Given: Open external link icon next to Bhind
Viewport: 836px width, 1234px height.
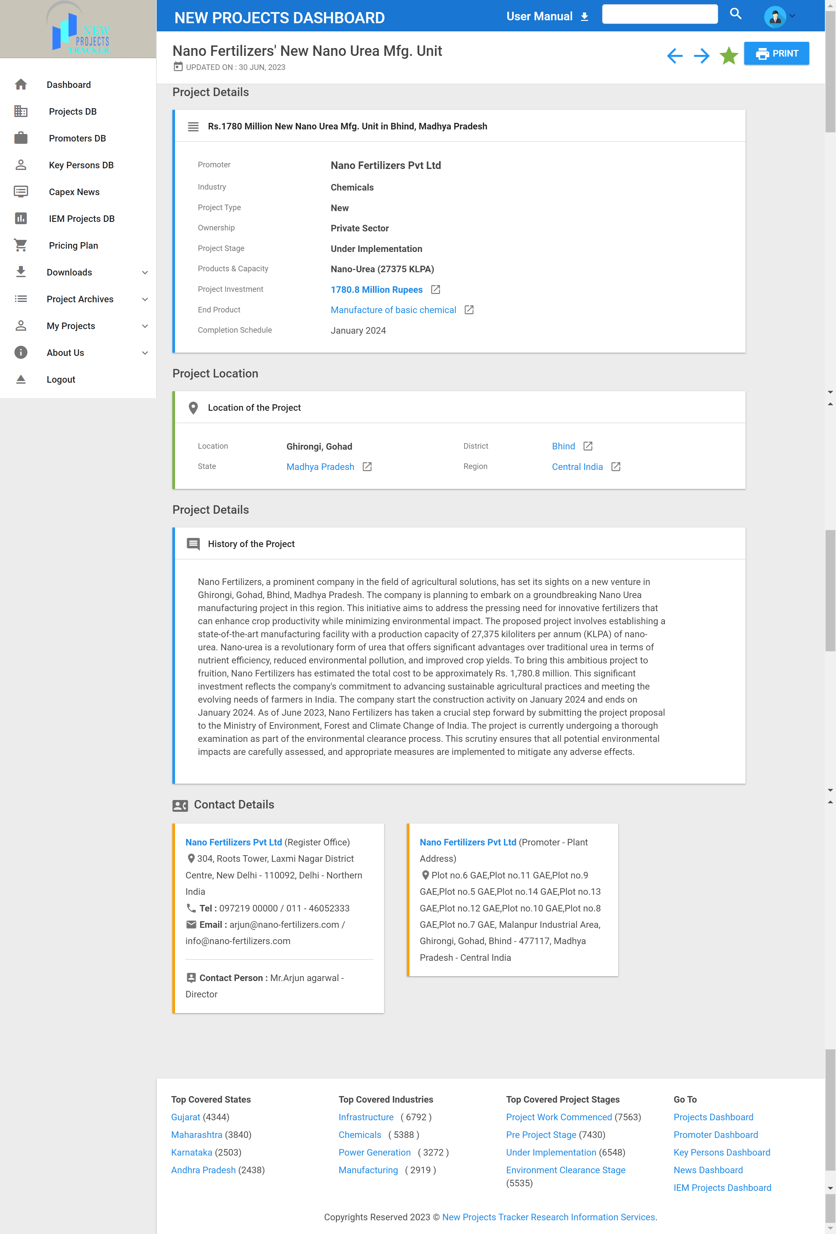Looking at the screenshot, I should [x=588, y=446].
